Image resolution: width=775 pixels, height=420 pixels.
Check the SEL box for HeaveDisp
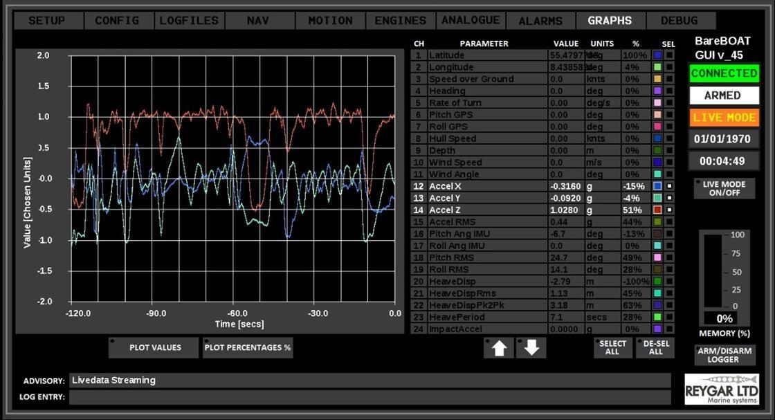pos(668,281)
